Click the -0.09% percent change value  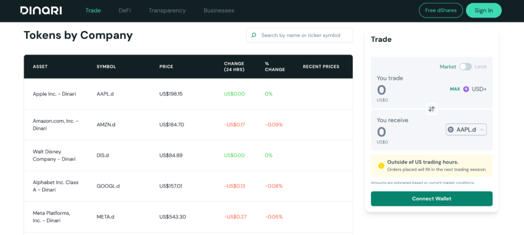click(274, 125)
